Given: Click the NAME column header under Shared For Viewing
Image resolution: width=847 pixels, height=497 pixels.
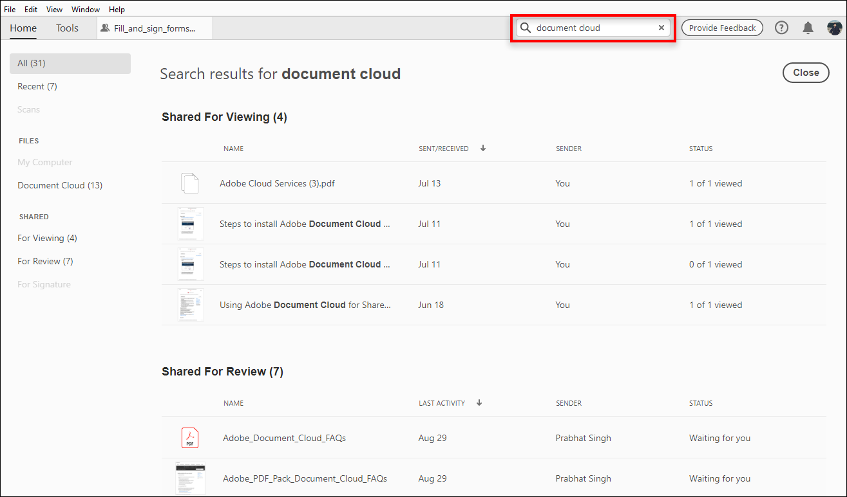Looking at the screenshot, I should (x=233, y=149).
